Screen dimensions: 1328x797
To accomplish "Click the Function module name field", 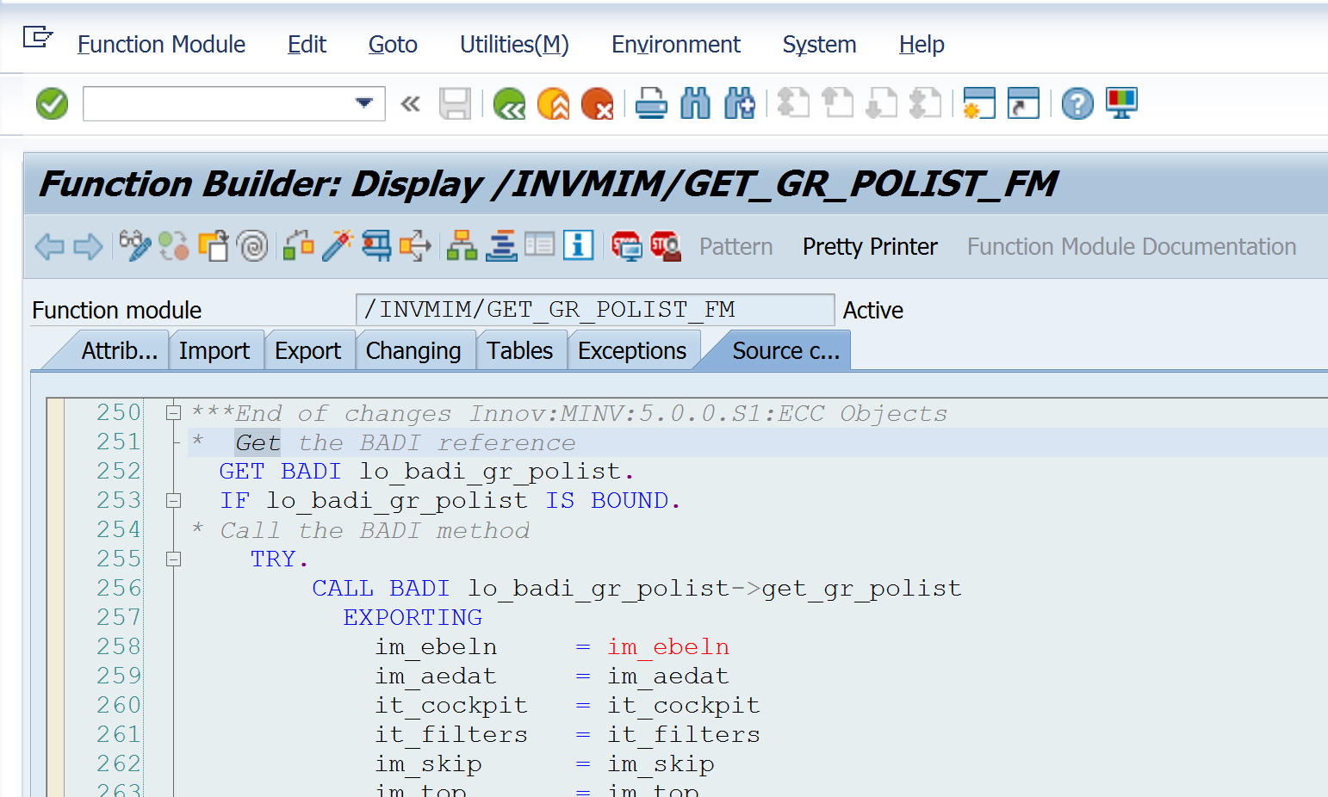I will (594, 310).
